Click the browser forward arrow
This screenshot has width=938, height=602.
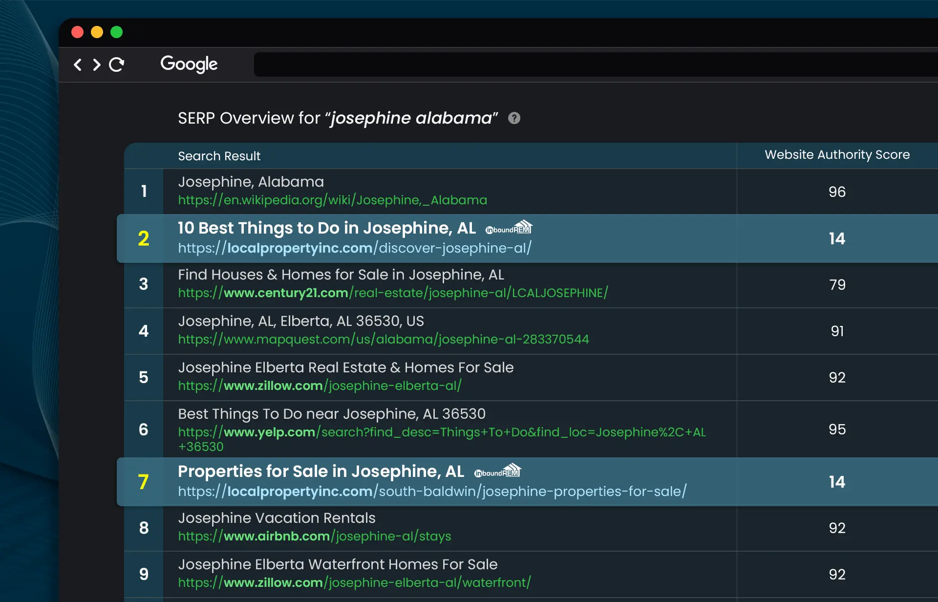coord(97,64)
